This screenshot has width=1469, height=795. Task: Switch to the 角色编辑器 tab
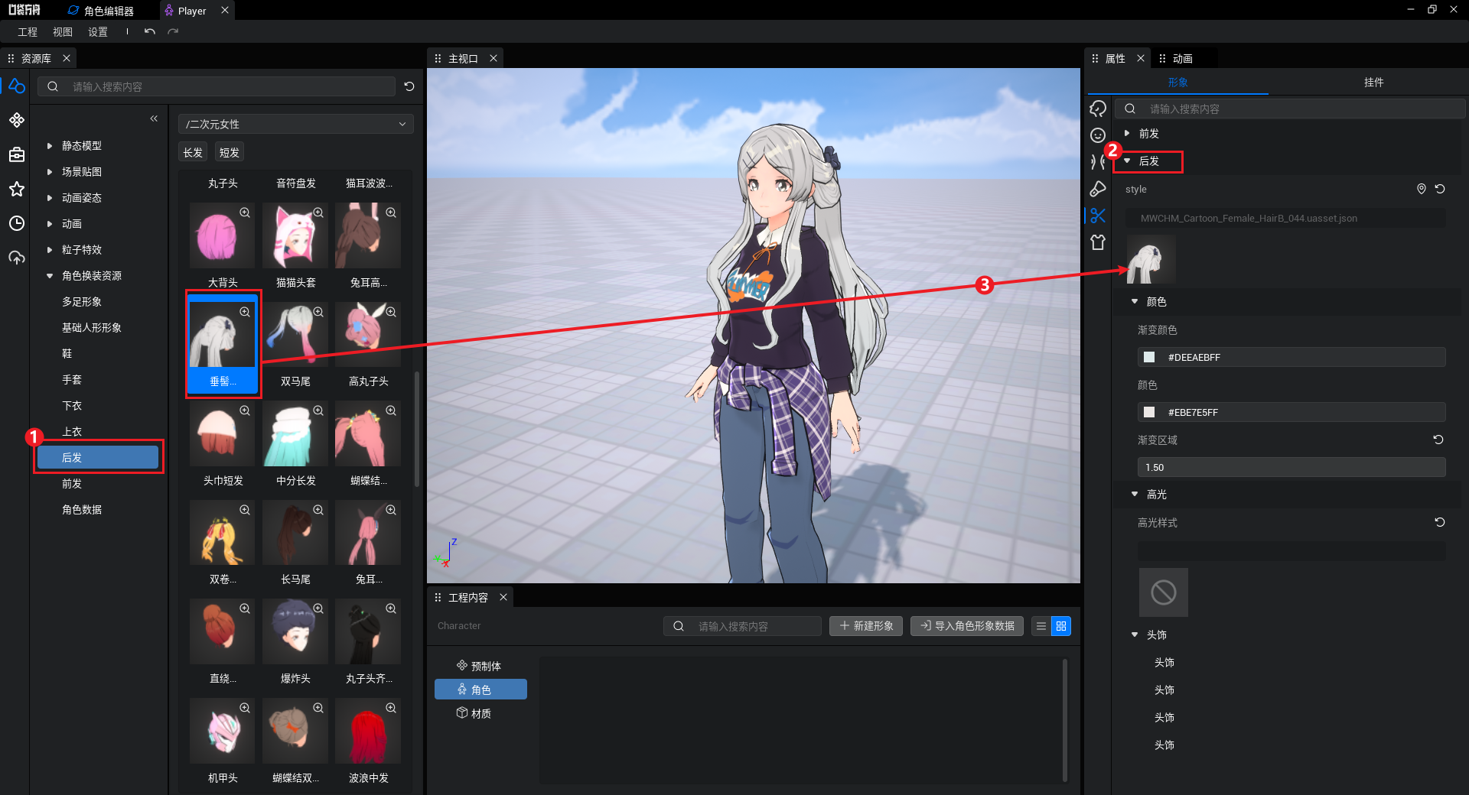(101, 11)
